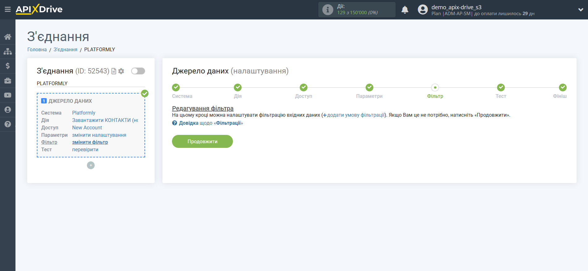588x271 pixels.
Task: Click the plus button to add a block
Action: [91, 165]
